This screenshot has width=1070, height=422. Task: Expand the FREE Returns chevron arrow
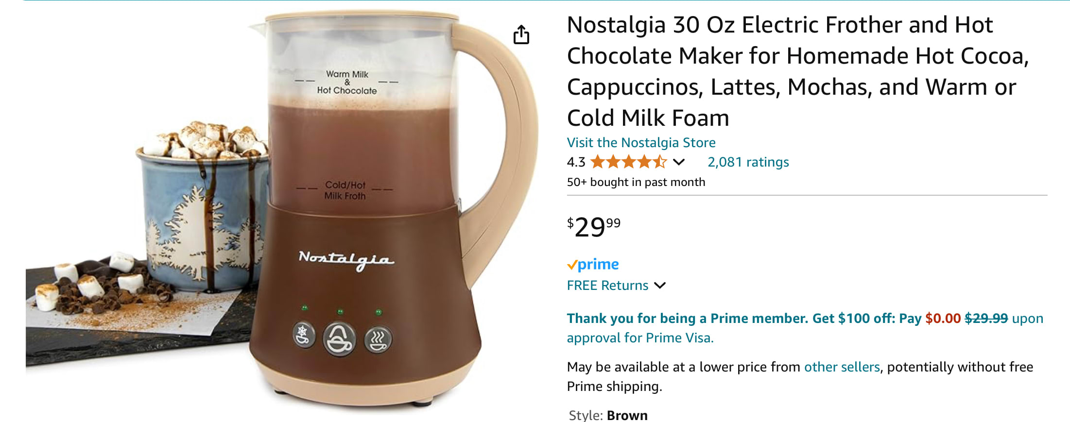pyautogui.click(x=660, y=286)
